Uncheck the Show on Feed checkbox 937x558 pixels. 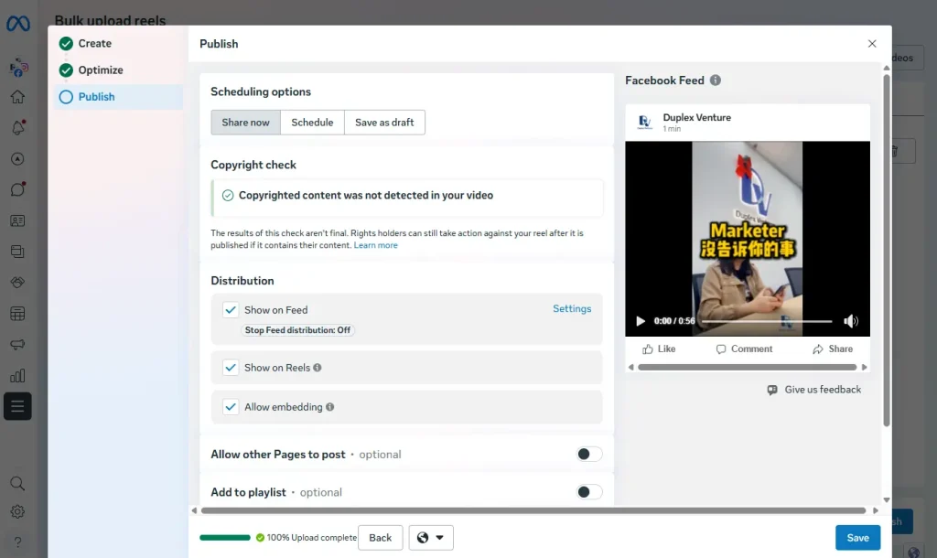[231, 310]
